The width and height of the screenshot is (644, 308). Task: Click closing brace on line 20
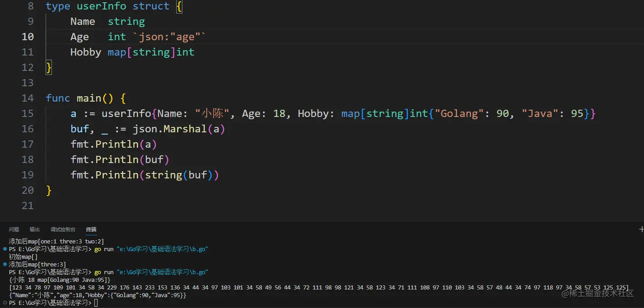(49, 191)
